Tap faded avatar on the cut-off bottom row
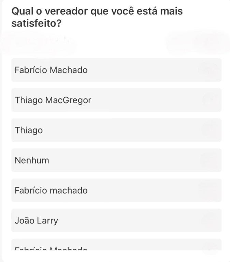The width and height of the screenshot is (230, 262). (x=209, y=247)
